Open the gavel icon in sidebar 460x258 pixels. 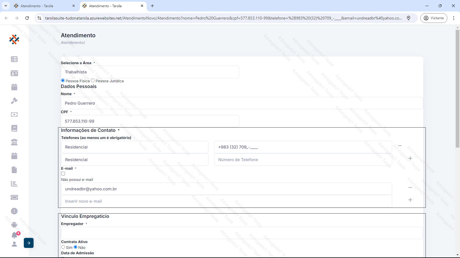click(14, 101)
